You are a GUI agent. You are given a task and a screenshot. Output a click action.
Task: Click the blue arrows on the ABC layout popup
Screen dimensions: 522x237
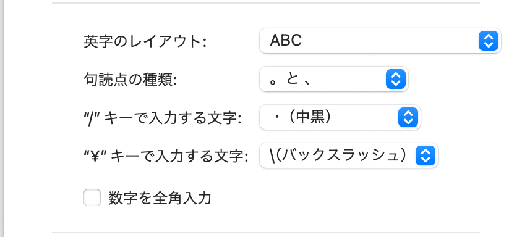(x=489, y=41)
